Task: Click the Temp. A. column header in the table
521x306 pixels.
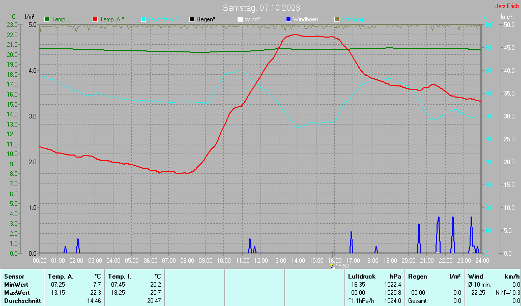Action: coord(61,277)
